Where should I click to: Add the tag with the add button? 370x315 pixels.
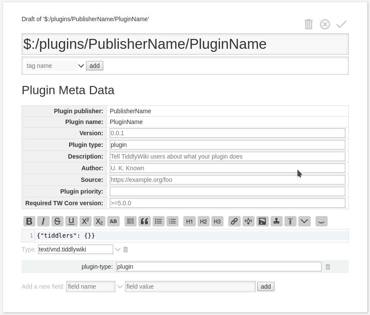(x=95, y=66)
